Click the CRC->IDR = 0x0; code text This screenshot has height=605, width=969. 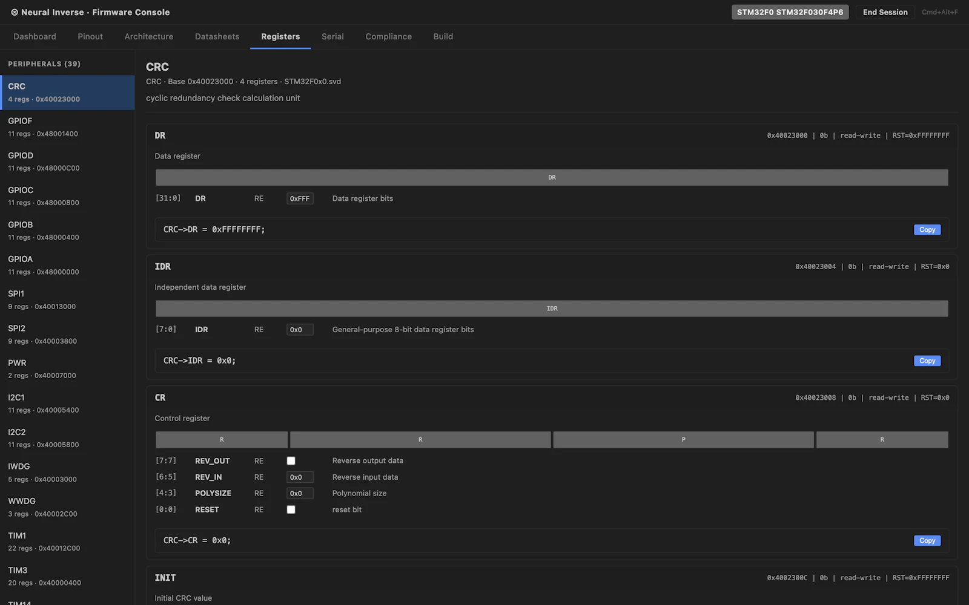[199, 361]
